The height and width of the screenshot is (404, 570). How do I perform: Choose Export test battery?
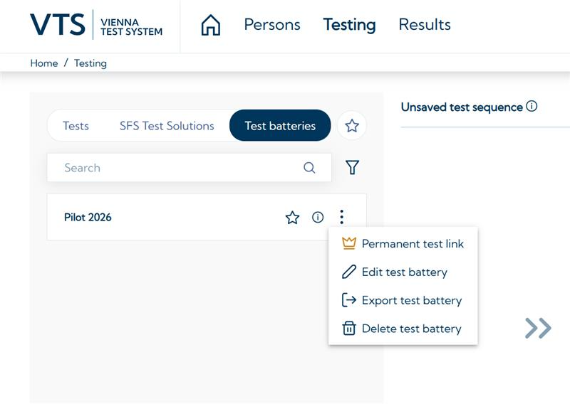coord(403,300)
